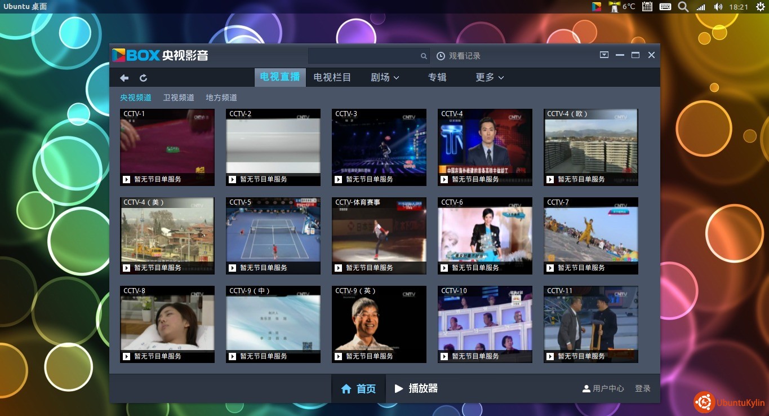Select the 地方频道 channel category

(221, 98)
